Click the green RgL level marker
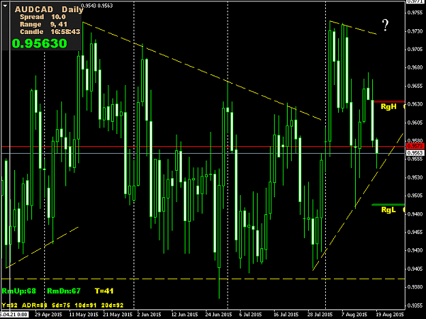426x319 pixels. [389, 205]
